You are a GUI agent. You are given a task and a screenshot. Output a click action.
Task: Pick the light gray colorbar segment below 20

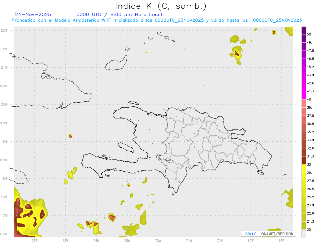pyautogui.click(x=304, y=233)
